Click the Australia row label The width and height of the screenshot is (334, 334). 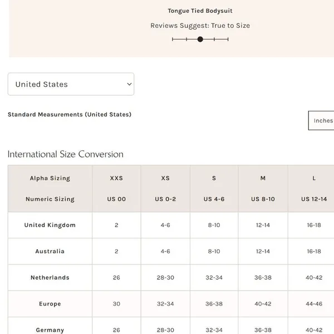pos(50,251)
